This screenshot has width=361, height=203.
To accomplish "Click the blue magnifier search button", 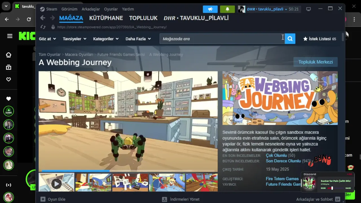I will (290, 39).
